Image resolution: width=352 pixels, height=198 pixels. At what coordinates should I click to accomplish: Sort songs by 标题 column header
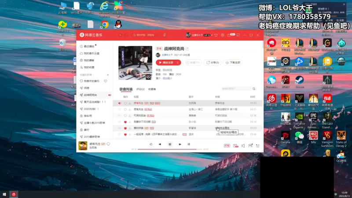point(136,97)
